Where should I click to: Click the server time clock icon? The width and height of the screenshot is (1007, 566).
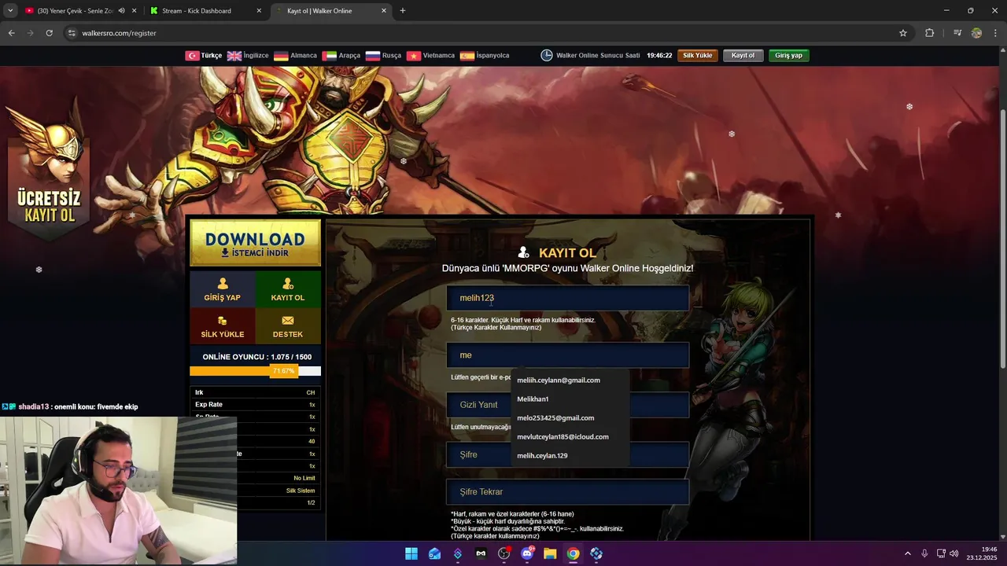(x=547, y=56)
